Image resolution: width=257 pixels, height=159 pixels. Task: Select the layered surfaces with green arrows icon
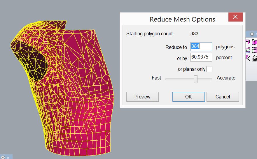[x=248, y=50]
